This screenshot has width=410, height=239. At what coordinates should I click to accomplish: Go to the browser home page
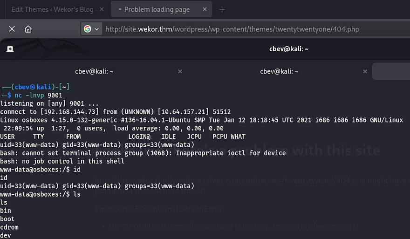click(x=28, y=29)
